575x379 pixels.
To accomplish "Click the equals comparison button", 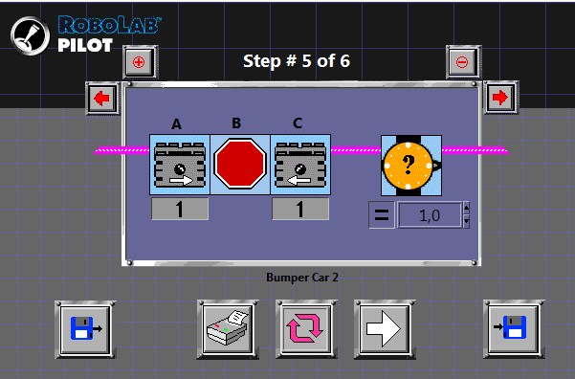I will click(382, 215).
